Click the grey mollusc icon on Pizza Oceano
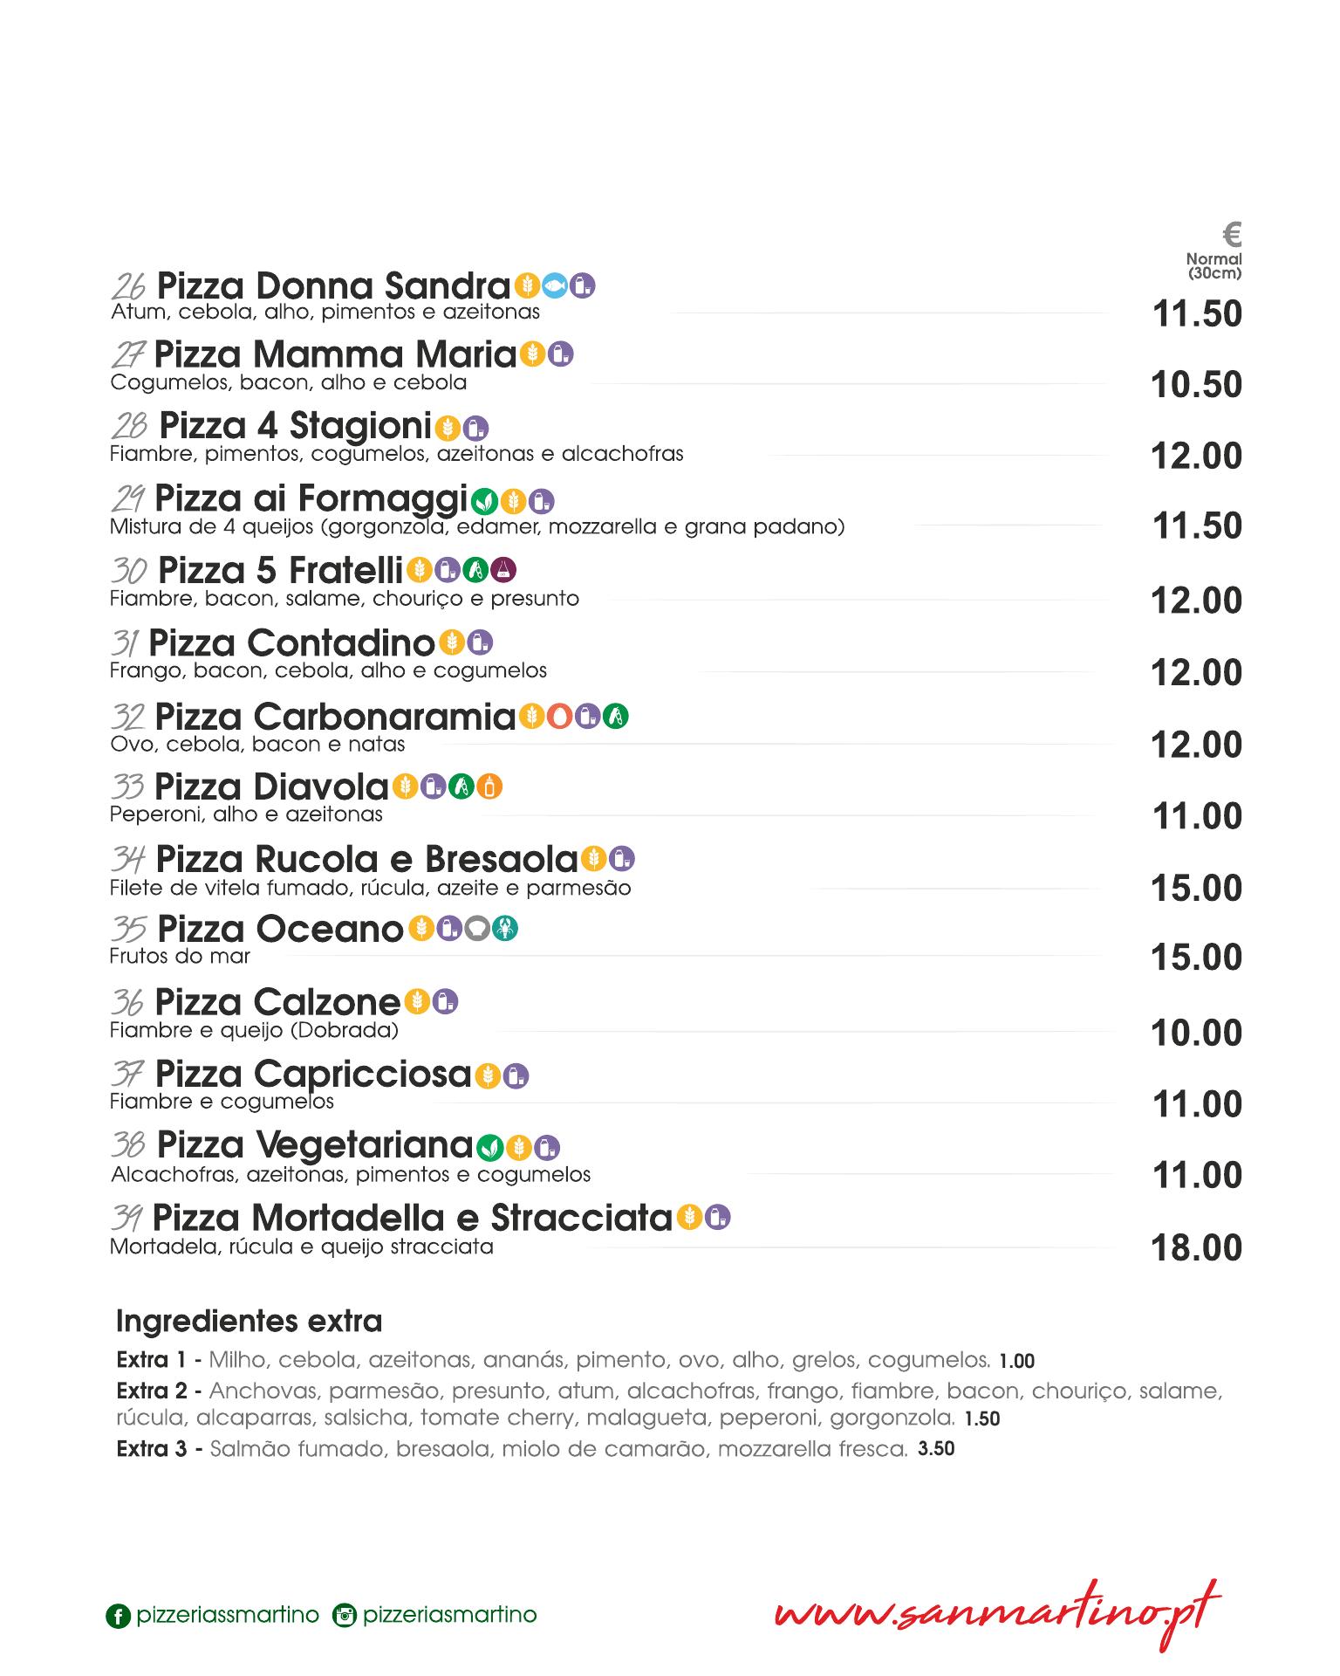Viewport: 1340px width, 1676px height. (x=477, y=928)
